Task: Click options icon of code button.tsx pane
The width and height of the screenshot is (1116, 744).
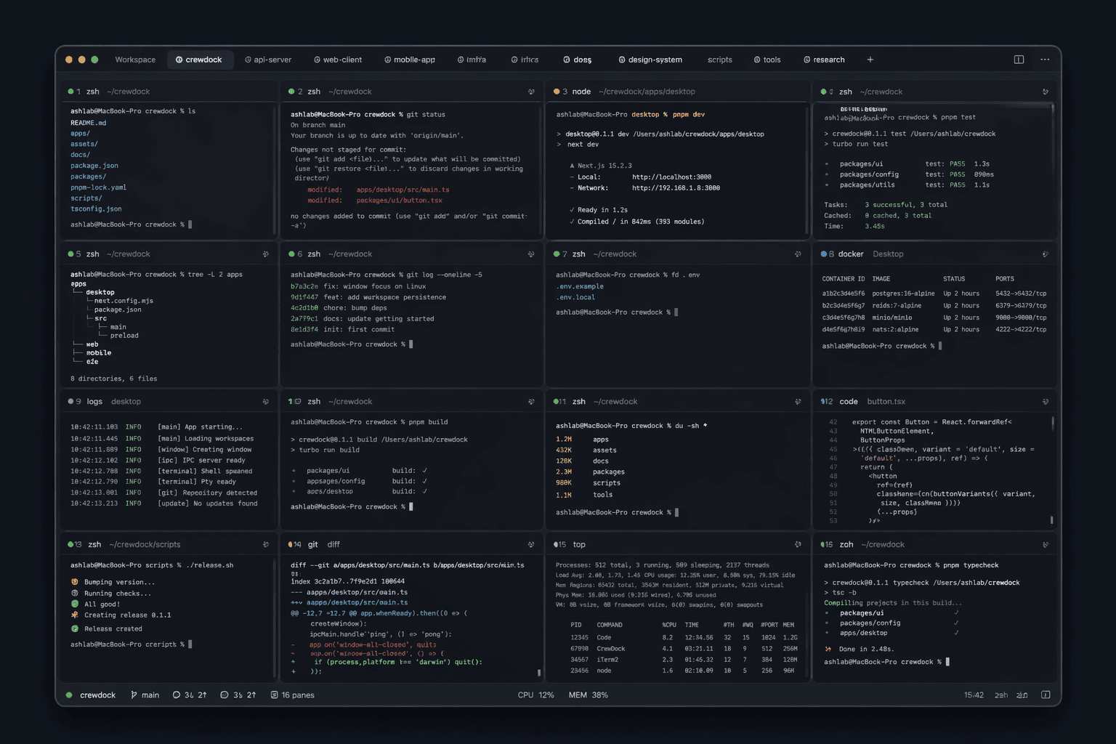Action: coord(1046,402)
